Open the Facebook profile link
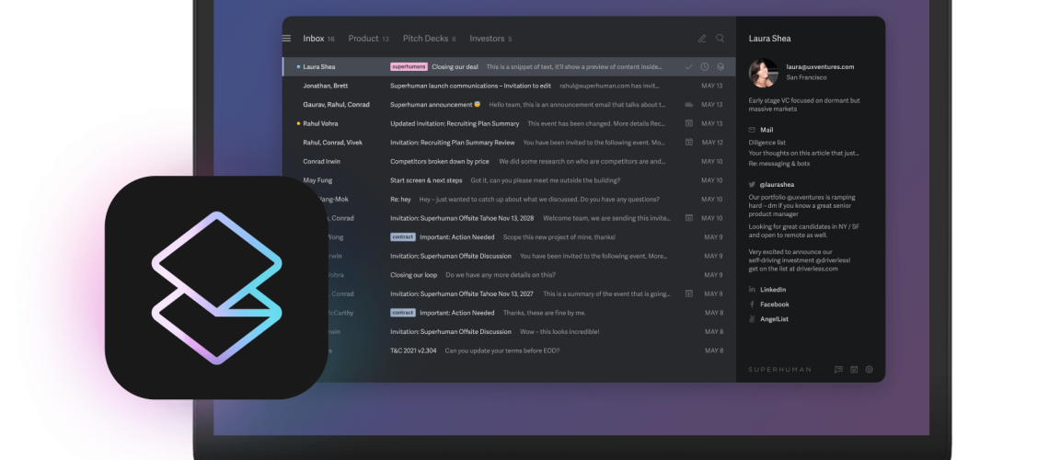 pyautogui.click(x=775, y=305)
